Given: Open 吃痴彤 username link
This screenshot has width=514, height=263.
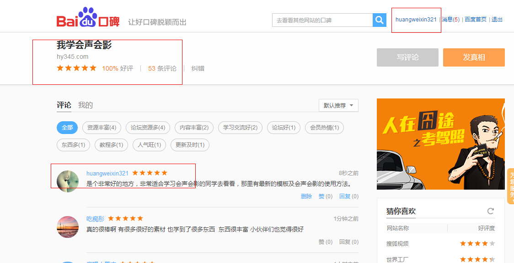Looking at the screenshot, I should coord(96,219).
